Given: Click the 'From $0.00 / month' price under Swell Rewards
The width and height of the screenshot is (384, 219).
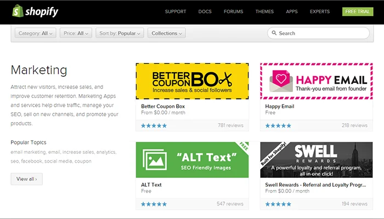Looking at the screenshot, I should tap(287, 191).
